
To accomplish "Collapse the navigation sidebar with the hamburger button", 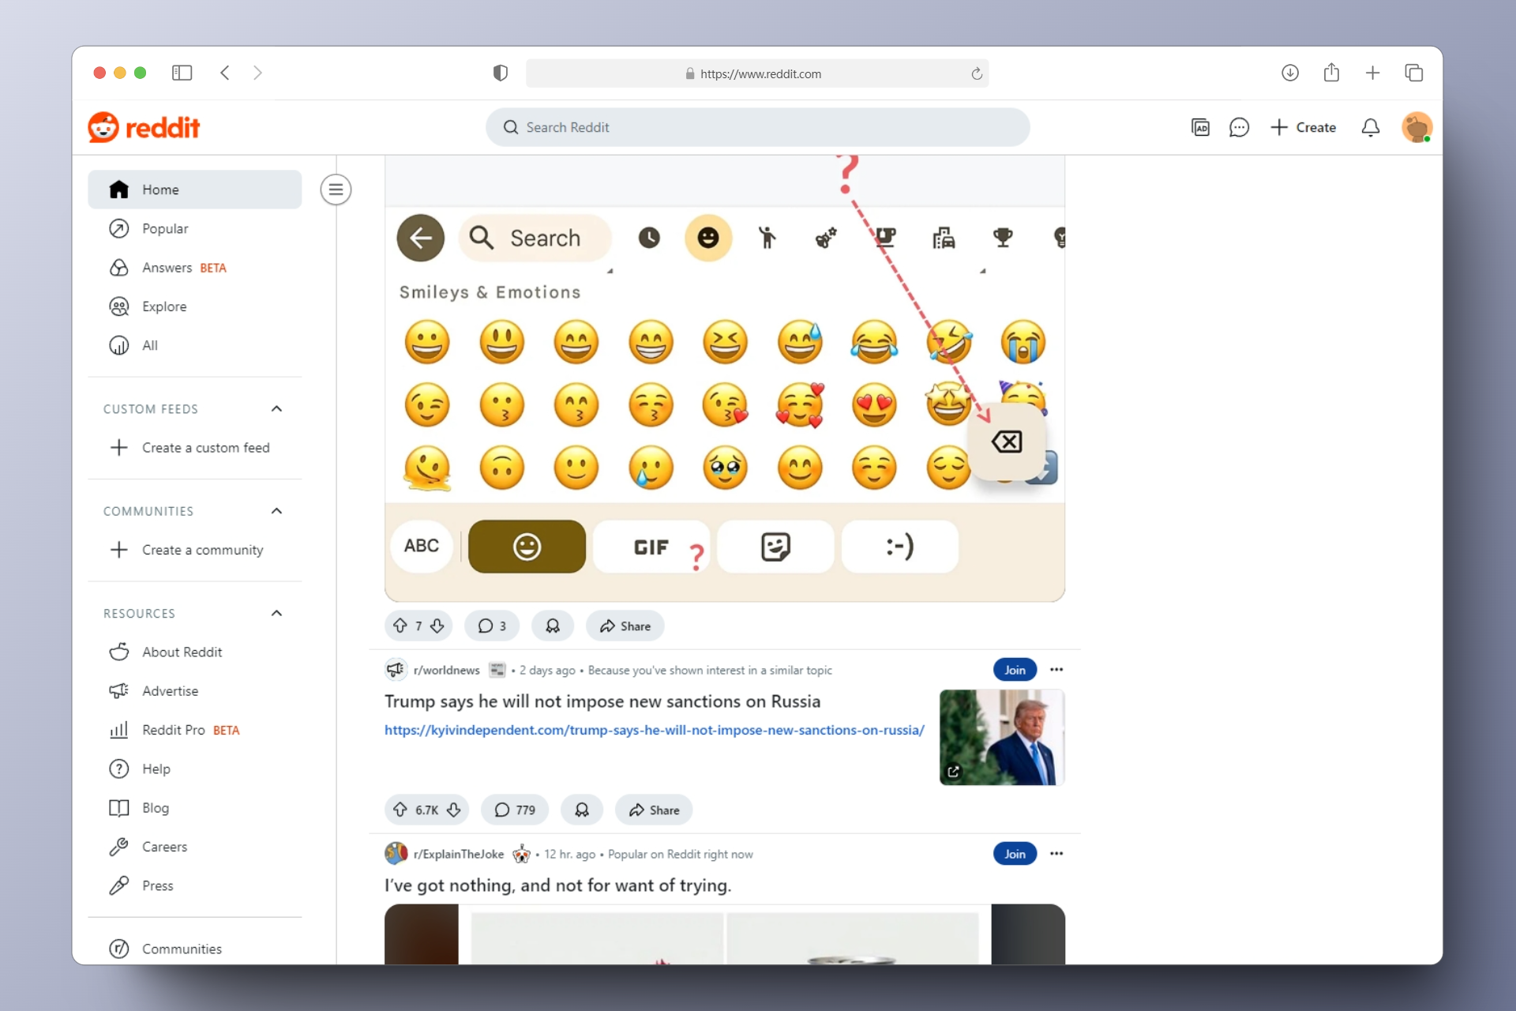I will tap(336, 190).
